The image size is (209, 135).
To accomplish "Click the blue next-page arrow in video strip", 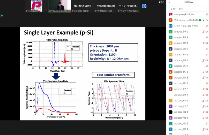I will (144, 6).
